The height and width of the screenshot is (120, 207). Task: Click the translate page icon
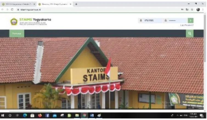pyautogui.click(x=187, y=10)
